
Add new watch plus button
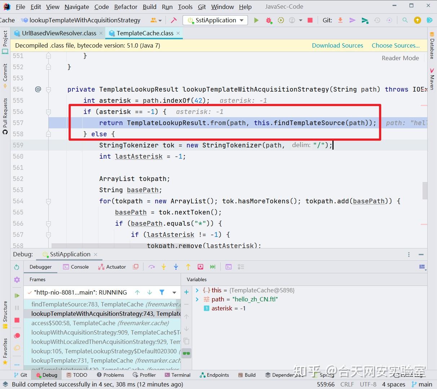[186, 292]
